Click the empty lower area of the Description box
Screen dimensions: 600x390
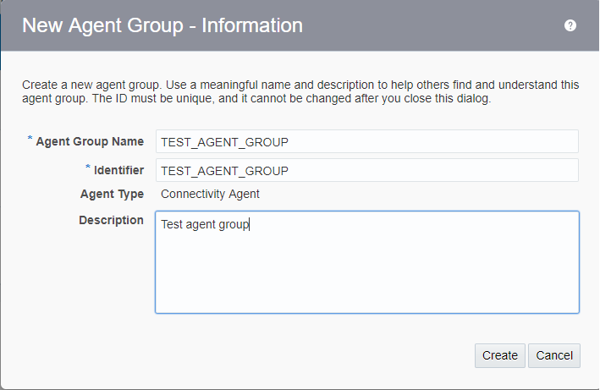366,288
